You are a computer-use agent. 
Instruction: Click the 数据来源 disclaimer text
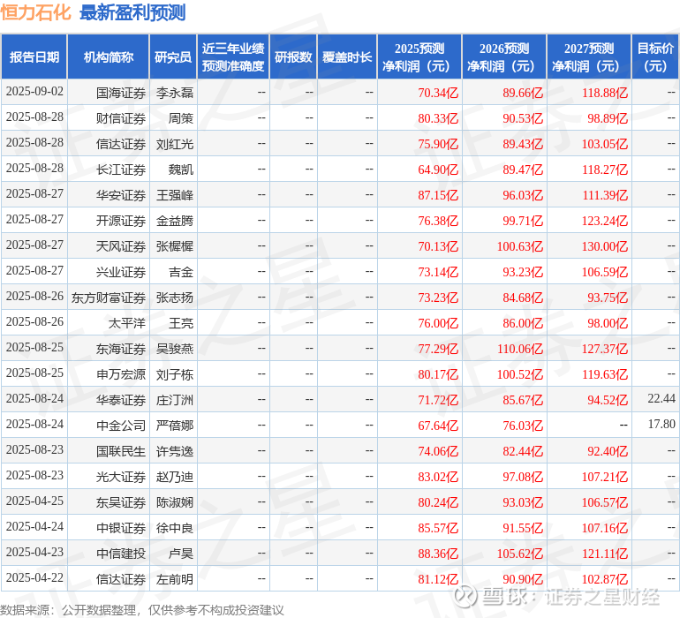(142, 610)
